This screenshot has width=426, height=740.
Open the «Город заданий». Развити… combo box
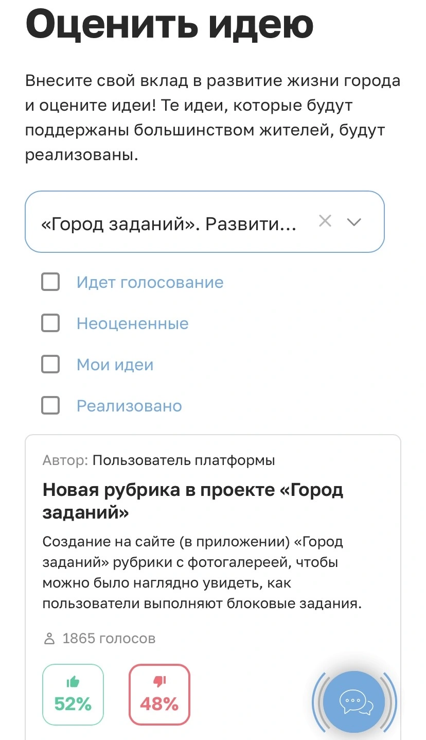tap(205, 222)
